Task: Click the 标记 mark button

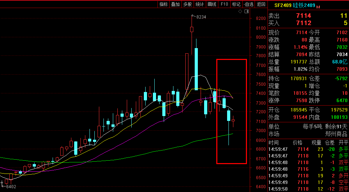Action: tap(236, 4)
